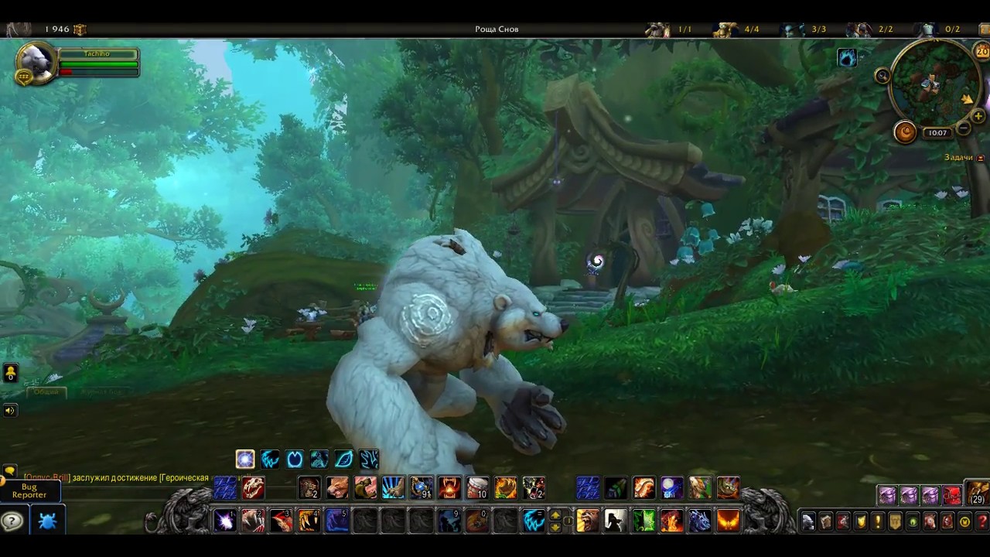Screen dimensions: 990x557
Task: Click the 10:07 clock on the minimap
Action: click(x=937, y=133)
